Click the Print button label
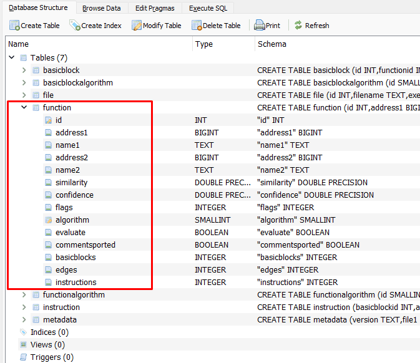The image size is (420, 363). pyautogui.click(x=273, y=26)
